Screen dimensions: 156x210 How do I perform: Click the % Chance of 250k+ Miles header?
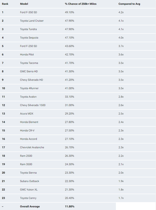click(x=81, y=4)
